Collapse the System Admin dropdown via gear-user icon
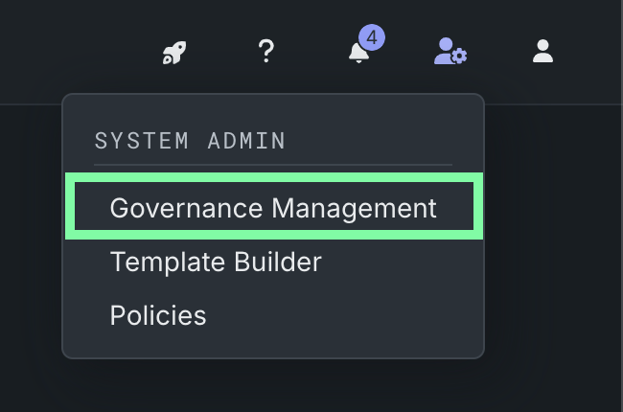Viewport: 623px width, 412px height. 450,52
